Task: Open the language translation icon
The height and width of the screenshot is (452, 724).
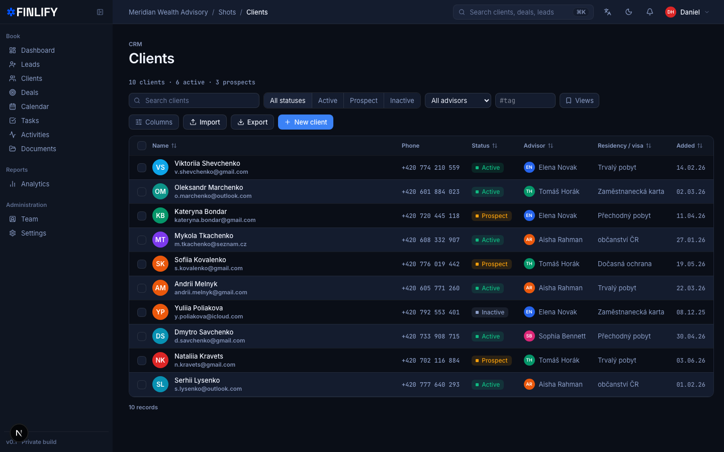Action: point(607,12)
